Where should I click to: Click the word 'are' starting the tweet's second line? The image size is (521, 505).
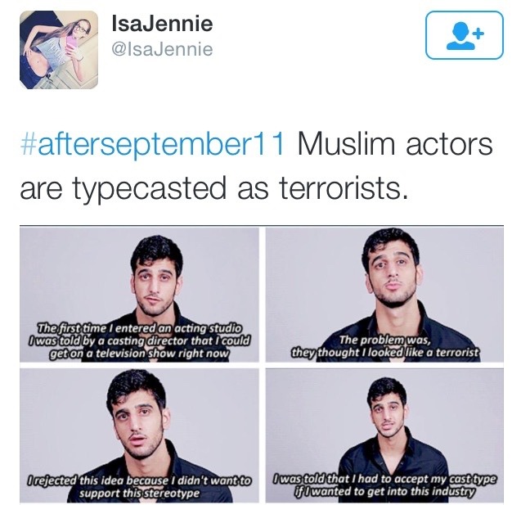[x=41, y=189]
